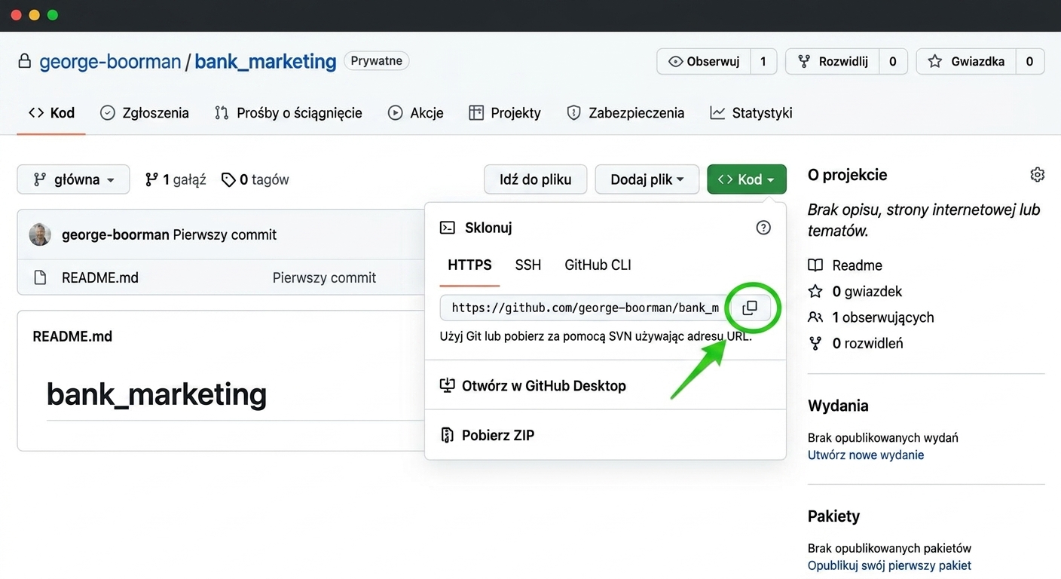
Task: Open the README.md file link
Action: [100, 277]
